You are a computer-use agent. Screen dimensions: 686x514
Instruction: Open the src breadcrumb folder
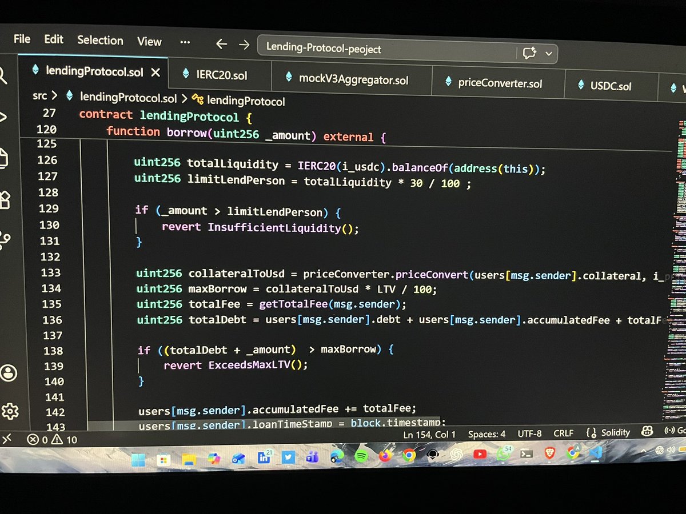[39, 97]
